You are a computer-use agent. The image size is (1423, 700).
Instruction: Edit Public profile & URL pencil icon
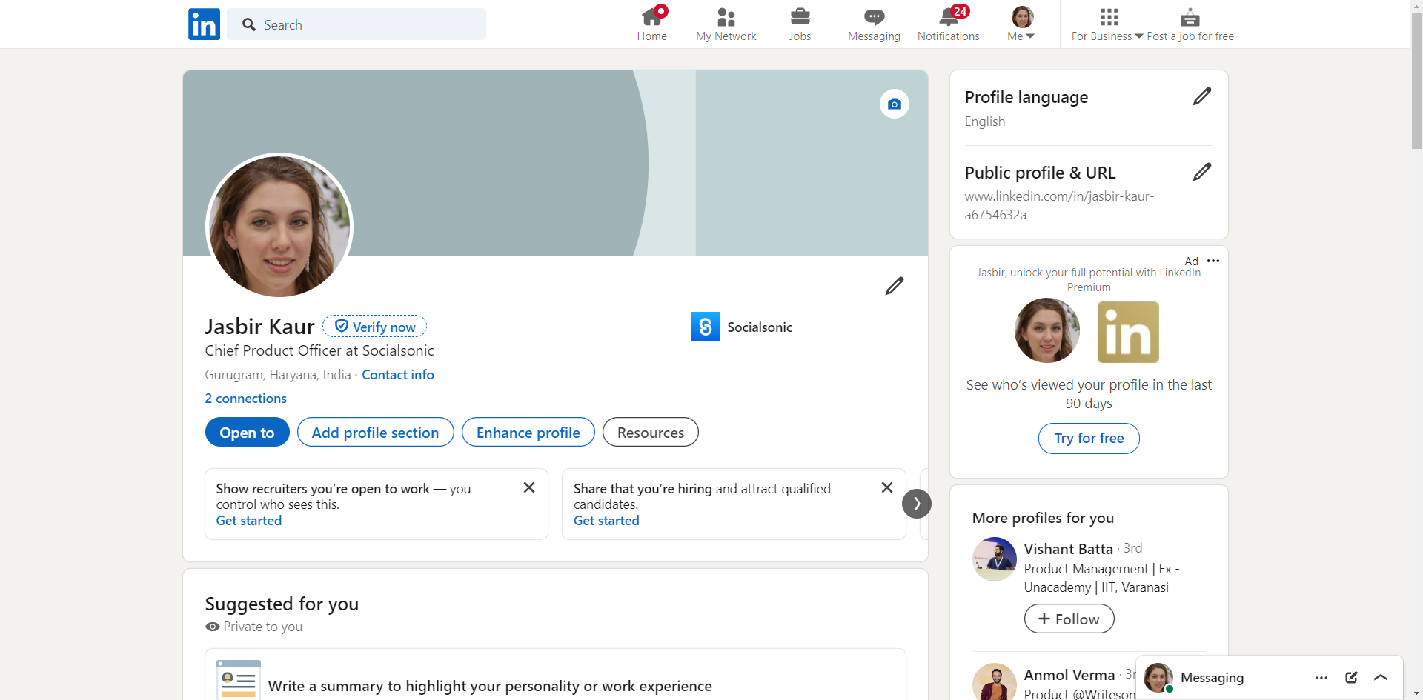[1201, 172]
